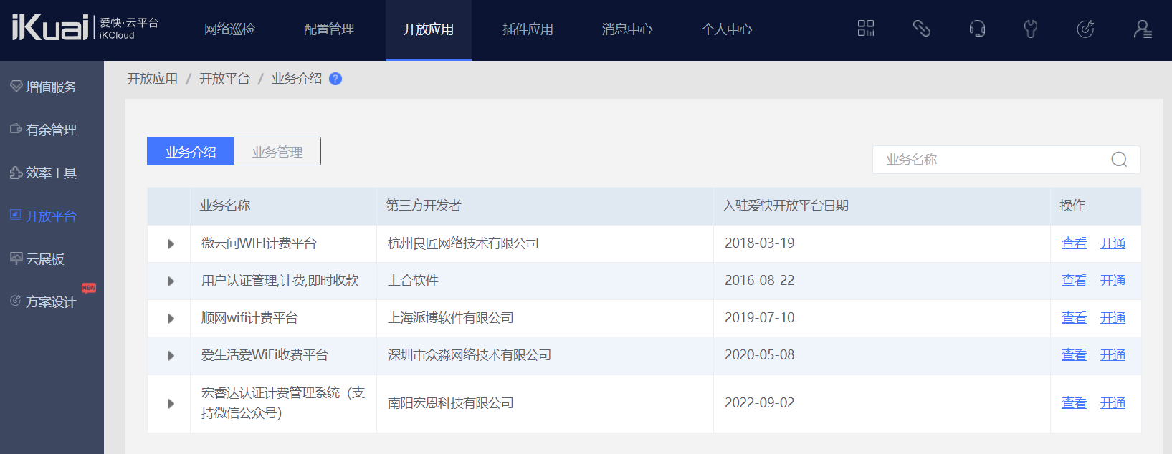
Task: Click 查看 for 微云间WIFI计费平台
Action: (x=1074, y=243)
